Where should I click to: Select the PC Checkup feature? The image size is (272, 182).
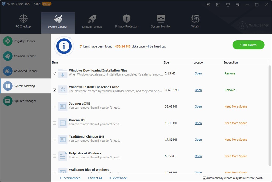[x=23, y=21]
